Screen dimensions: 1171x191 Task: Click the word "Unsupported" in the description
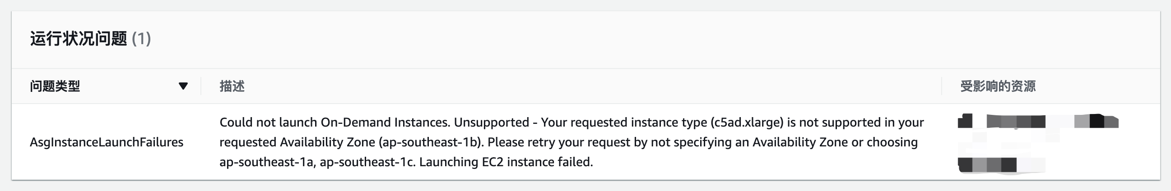click(492, 123)
